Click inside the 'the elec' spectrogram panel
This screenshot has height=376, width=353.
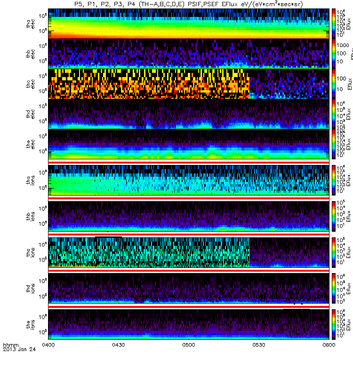point(189,144)
